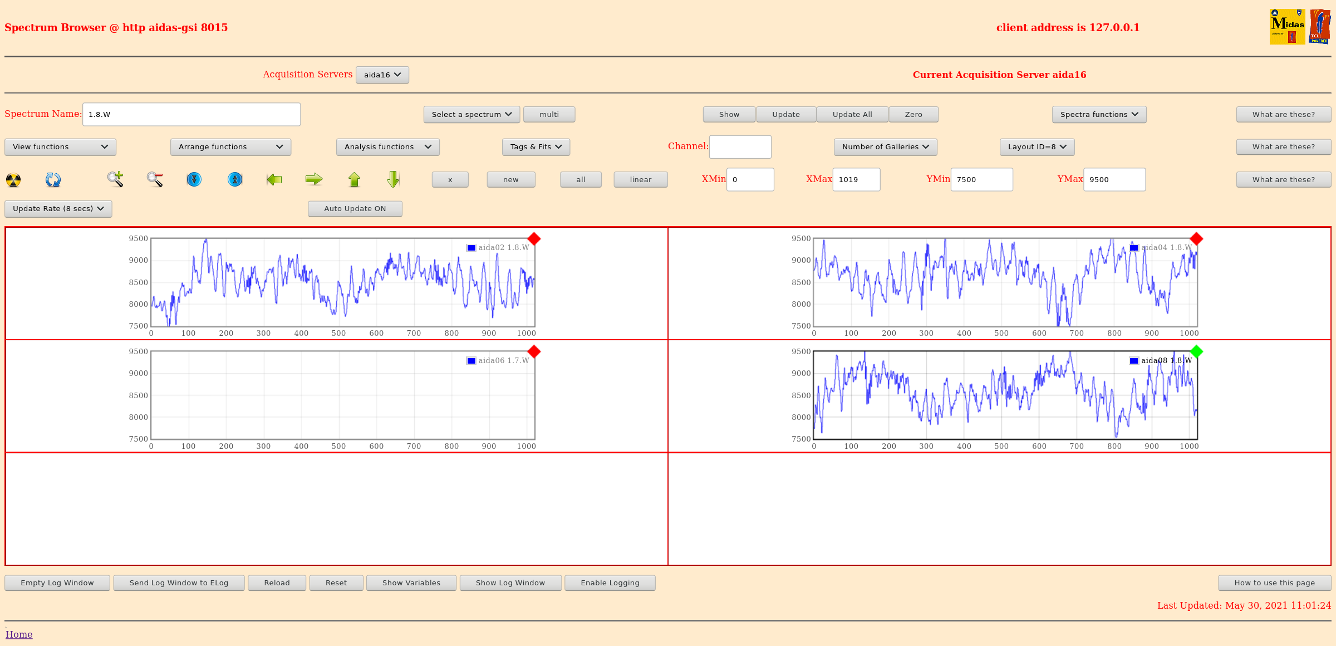Click Enable Logging button
This screenshot has height=646, width=1336.
click(x=610, y=583)
